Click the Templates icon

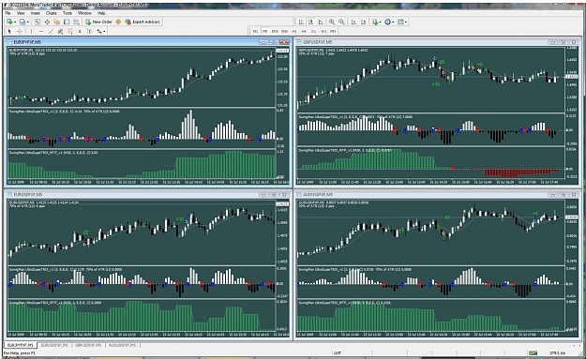pyautogui.click(x=400, y=22)
